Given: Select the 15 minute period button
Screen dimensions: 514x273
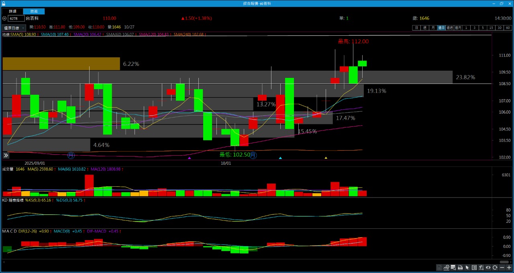Looking at the screenshot, I should (x=492, y=28).
